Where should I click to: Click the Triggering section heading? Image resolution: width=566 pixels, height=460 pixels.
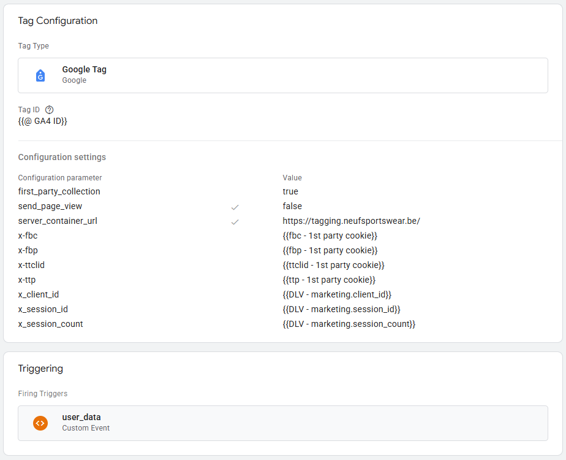coord(40,369)
